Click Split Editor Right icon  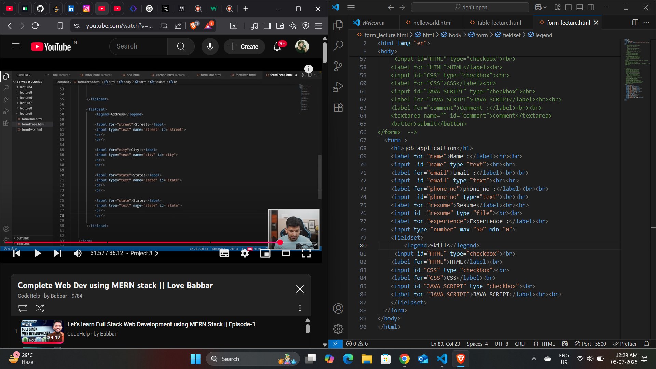(x=635, y=23)
